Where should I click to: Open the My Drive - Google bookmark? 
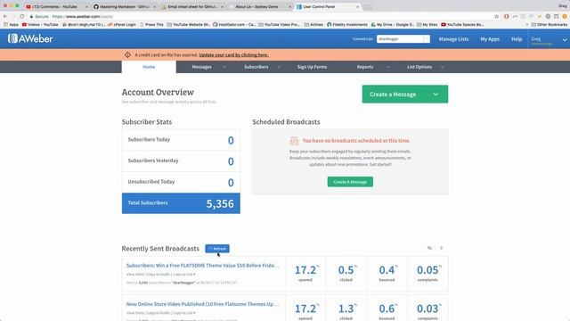[x=393, y=24]
